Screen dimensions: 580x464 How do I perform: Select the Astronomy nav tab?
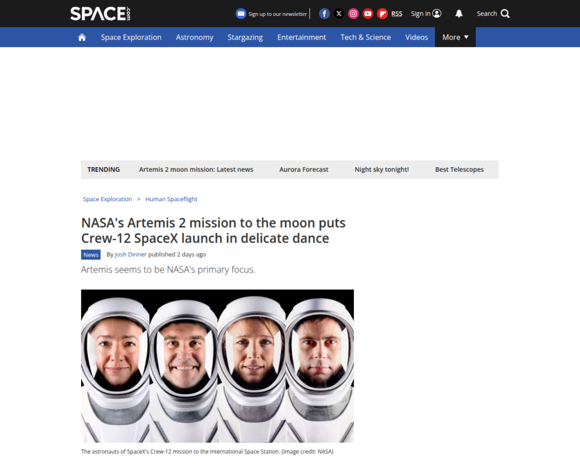[x=194, y=37]
